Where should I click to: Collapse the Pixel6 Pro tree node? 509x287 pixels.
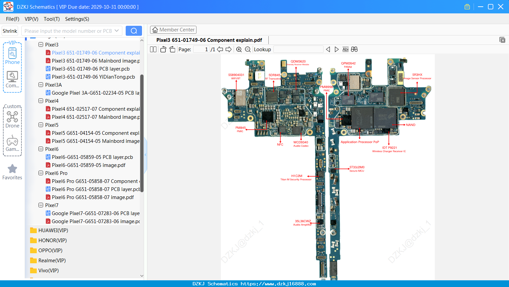pyautogui.click(x=41, y=173)
